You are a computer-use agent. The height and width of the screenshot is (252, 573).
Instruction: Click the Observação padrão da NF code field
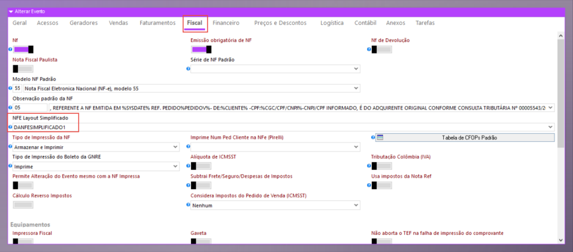point(30,108)
